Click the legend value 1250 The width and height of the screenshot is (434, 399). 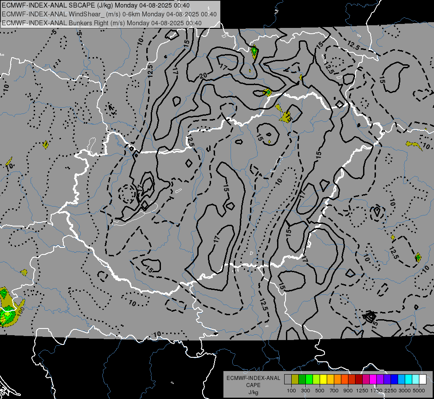point(362,391)
